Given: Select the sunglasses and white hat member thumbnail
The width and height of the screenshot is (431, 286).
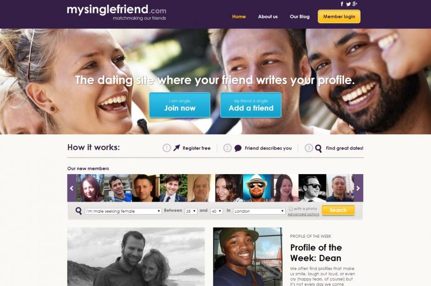Looking at the screenshot, I should (257, 188).
